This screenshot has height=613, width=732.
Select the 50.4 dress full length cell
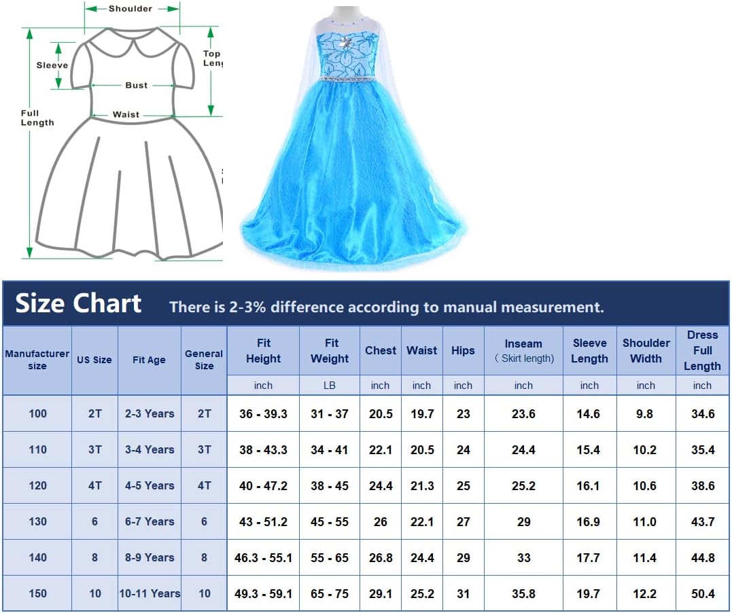702,593
